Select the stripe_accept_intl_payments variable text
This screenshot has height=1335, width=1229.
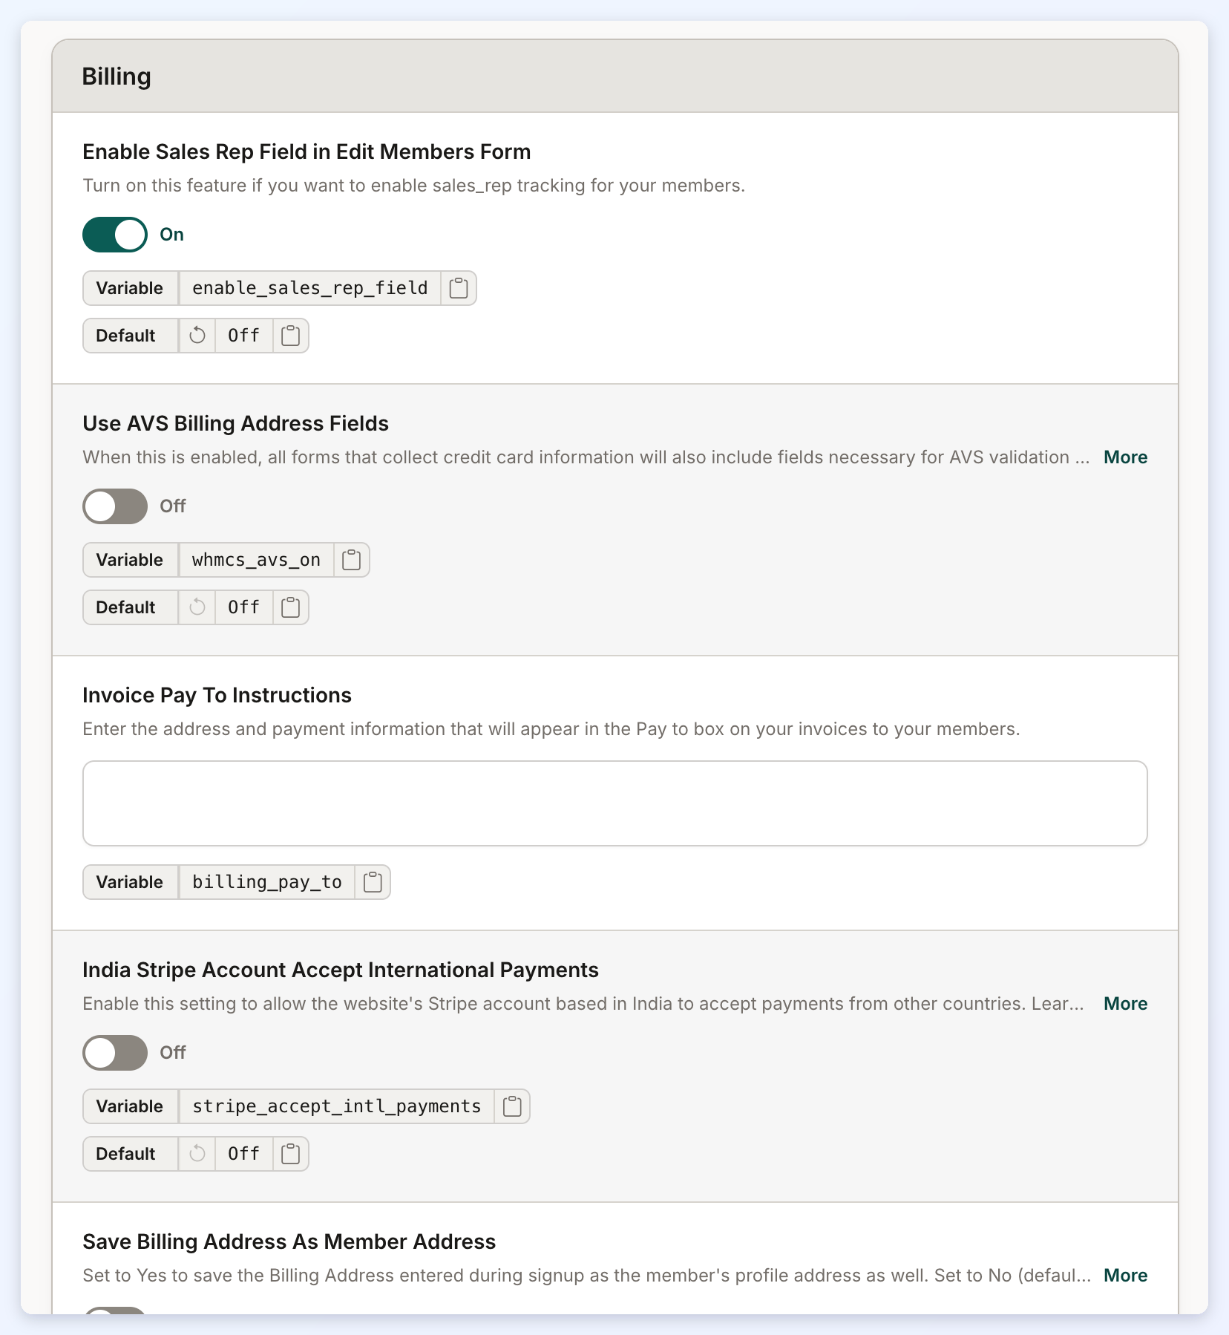point(336,1106)
